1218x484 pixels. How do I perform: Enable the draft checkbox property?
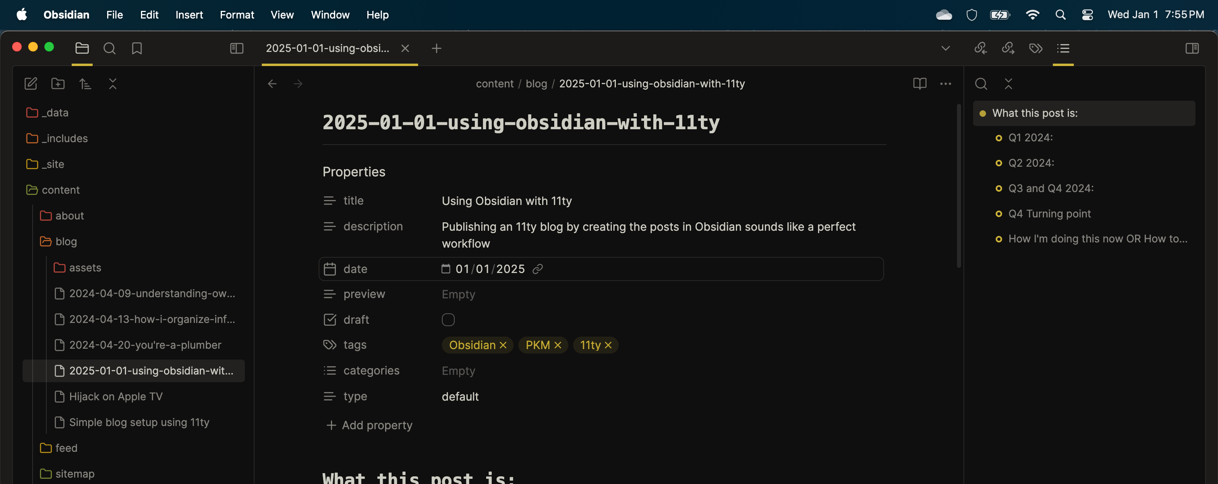[x=448, y=320]
